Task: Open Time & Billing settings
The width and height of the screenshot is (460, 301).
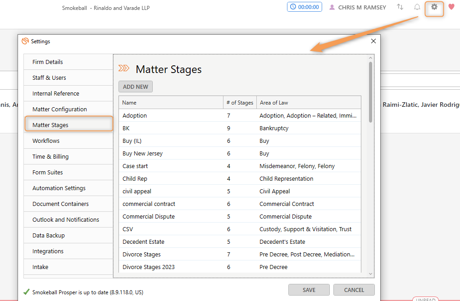Action: (68, 157)
